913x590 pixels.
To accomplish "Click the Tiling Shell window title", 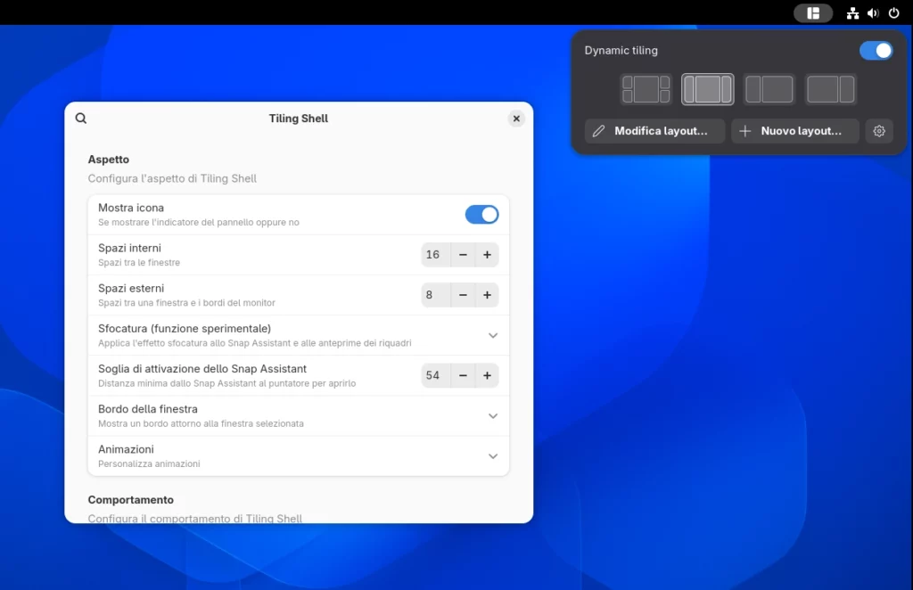I will pyautogui.click(x=298, y=119).
